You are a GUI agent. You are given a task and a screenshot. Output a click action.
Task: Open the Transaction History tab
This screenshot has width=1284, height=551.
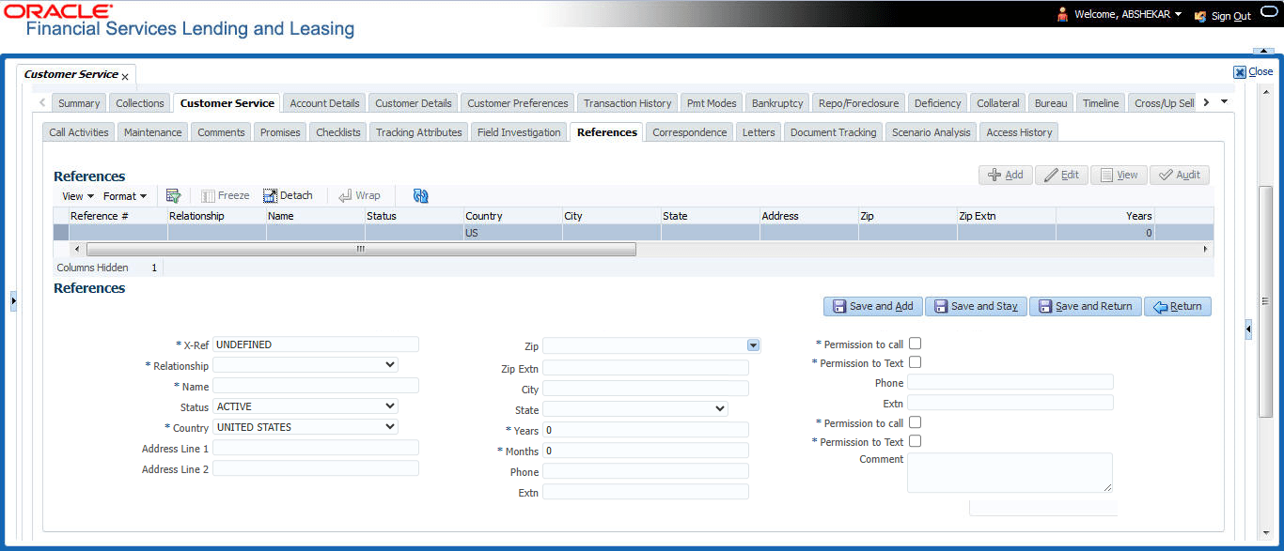pos(628,103)
